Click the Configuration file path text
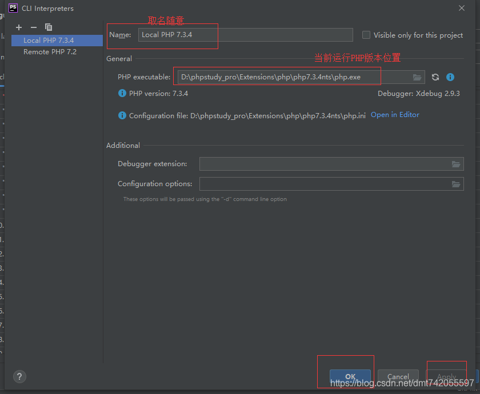This screenshot has height=394, width=480. click(247, 115)
